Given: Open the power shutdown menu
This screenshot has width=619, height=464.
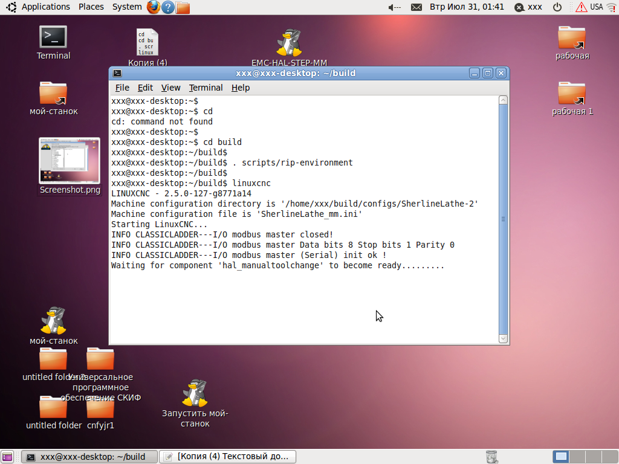Looking at the screenshot, I should [557, 7].
